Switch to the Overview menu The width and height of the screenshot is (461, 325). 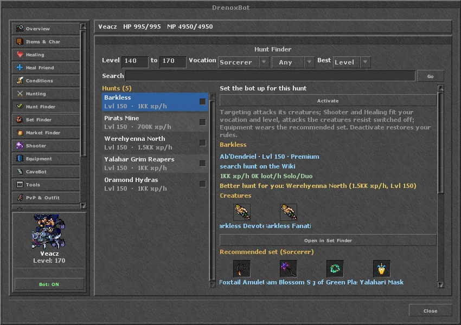point(46,29)
